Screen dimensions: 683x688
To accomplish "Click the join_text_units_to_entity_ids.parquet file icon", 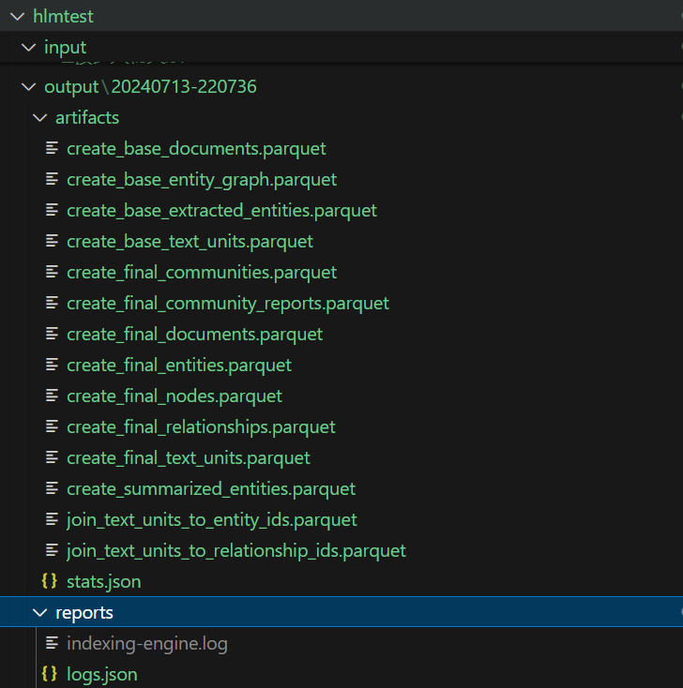I will point(52,520).
